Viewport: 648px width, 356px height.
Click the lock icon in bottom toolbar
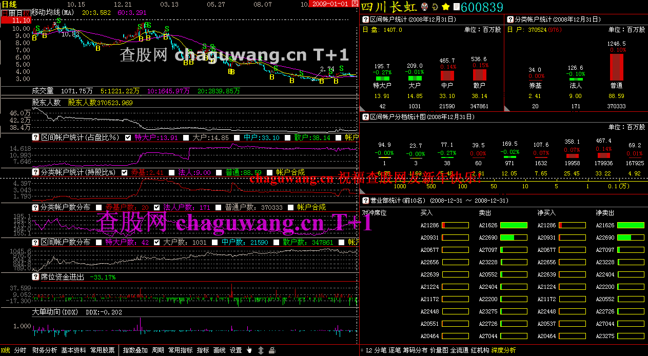272,350
